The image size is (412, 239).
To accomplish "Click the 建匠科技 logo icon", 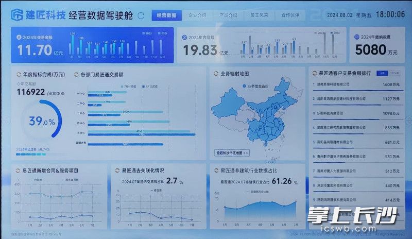I will coord(18,14).
